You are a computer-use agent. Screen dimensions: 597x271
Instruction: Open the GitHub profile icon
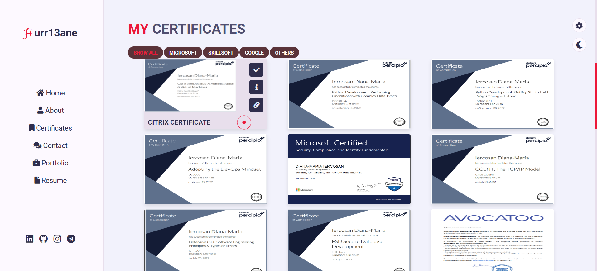pyautogui.click(x=43, y=239)
